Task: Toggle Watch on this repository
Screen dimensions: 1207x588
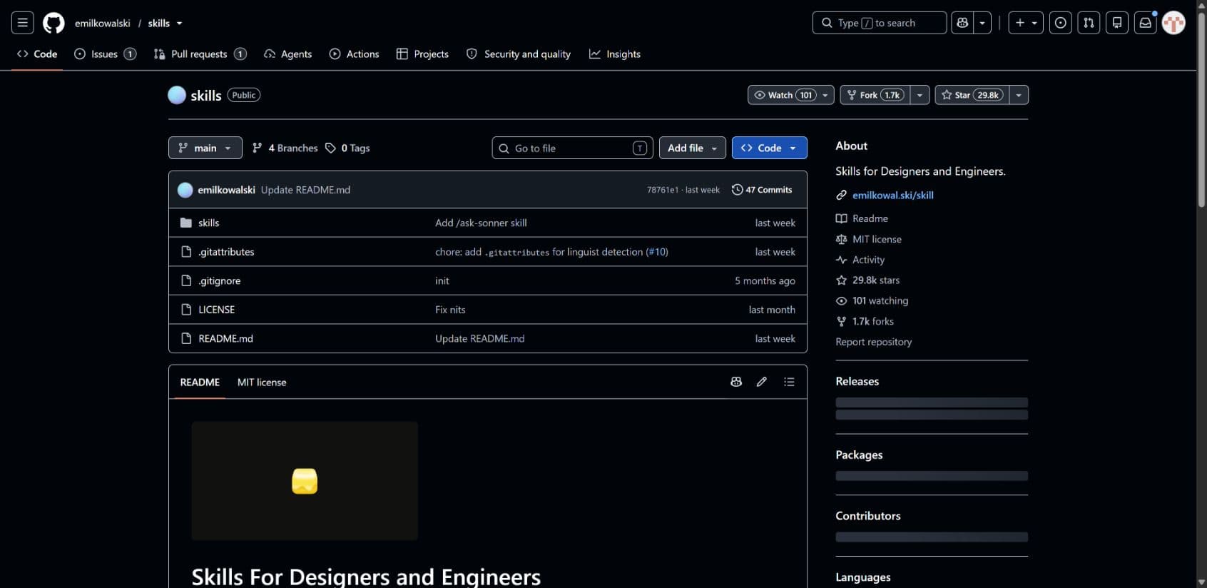Action: click(x=783, y=95)
